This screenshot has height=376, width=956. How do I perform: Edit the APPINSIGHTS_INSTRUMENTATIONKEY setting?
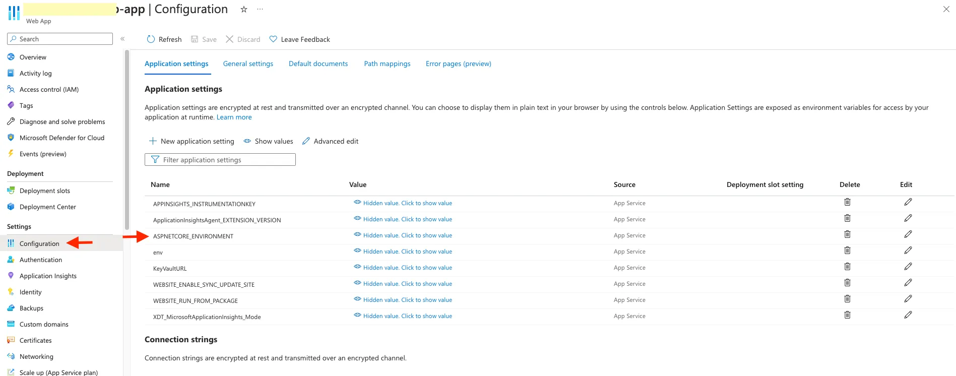click(908, 202)
